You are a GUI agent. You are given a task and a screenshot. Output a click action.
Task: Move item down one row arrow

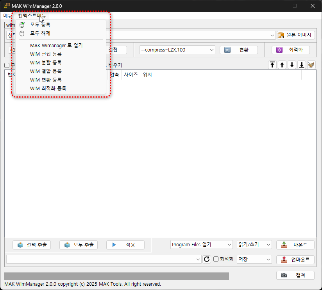pos(292,65)
